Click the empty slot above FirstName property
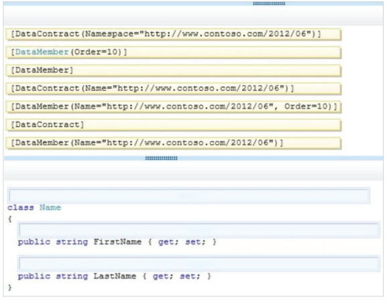The width and height of the screenshot is (387, 303). [199, 230]
